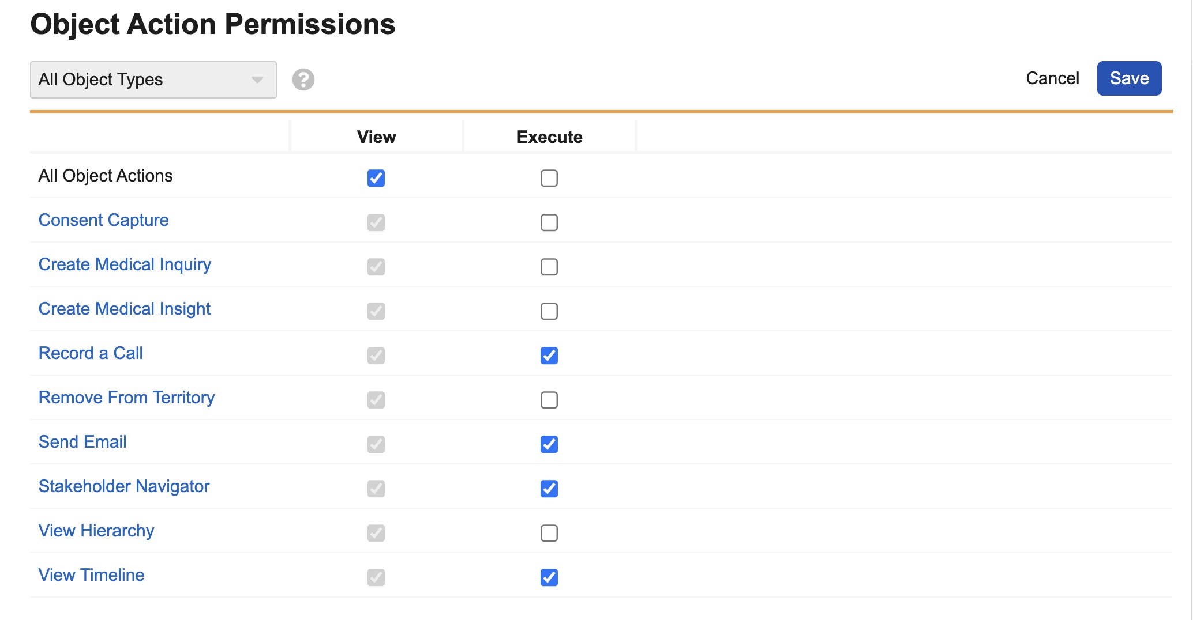1193x620 pixels.
Task: Click the help question mark icon
Action: 303,80
